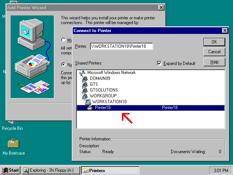This screenshot has width=233, height=175.
Task: Click the Documents Waiting count value
Action: click(220, 152)
